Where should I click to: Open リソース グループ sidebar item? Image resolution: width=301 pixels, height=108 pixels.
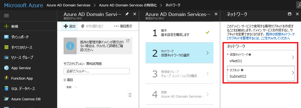pyautogui.click(x=28, y=57)
